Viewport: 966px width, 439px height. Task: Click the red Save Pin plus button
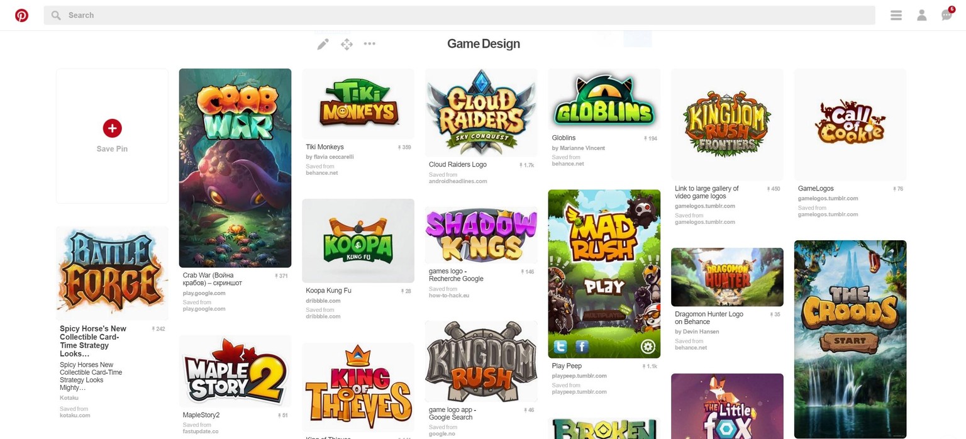pyautogui.click(x=112, y=128)
